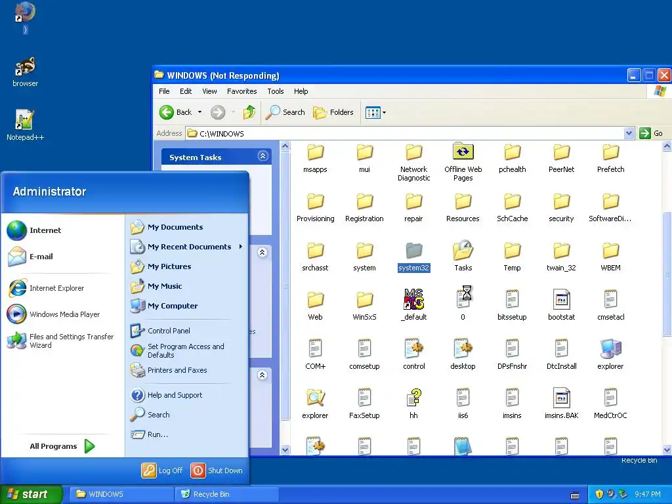Open My Pictures in Start menu
This screenshot has width=672, height=504.
click(x=161, y=266)
